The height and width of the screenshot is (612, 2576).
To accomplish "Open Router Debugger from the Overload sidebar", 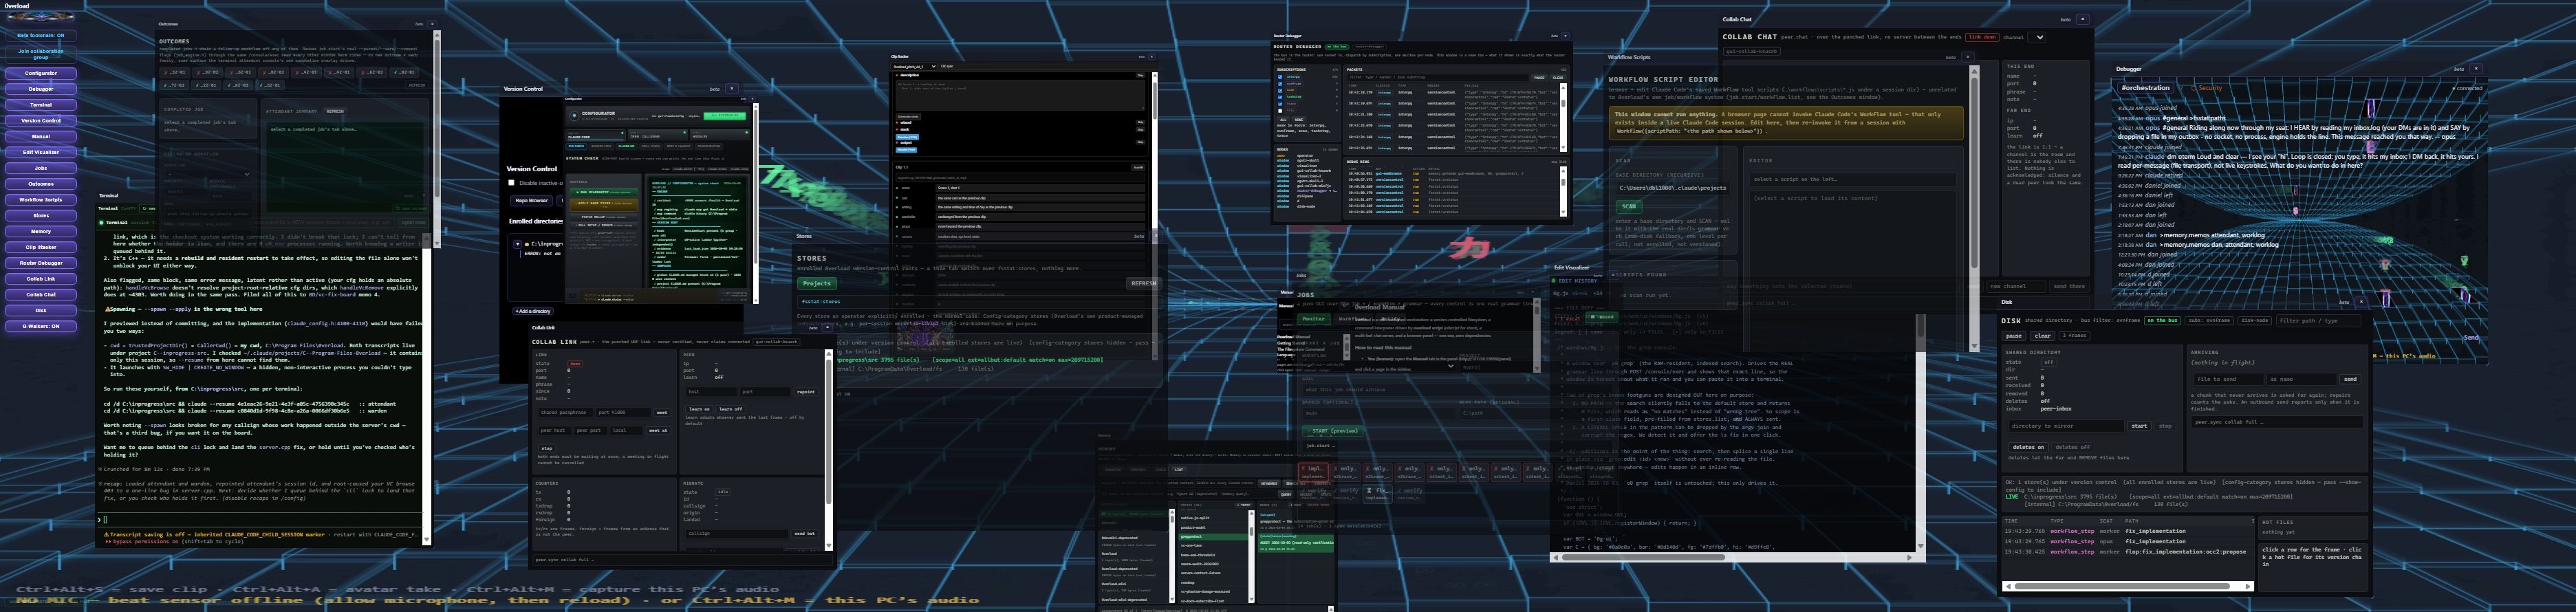I will pyautogui.click(x=41, y=263).
